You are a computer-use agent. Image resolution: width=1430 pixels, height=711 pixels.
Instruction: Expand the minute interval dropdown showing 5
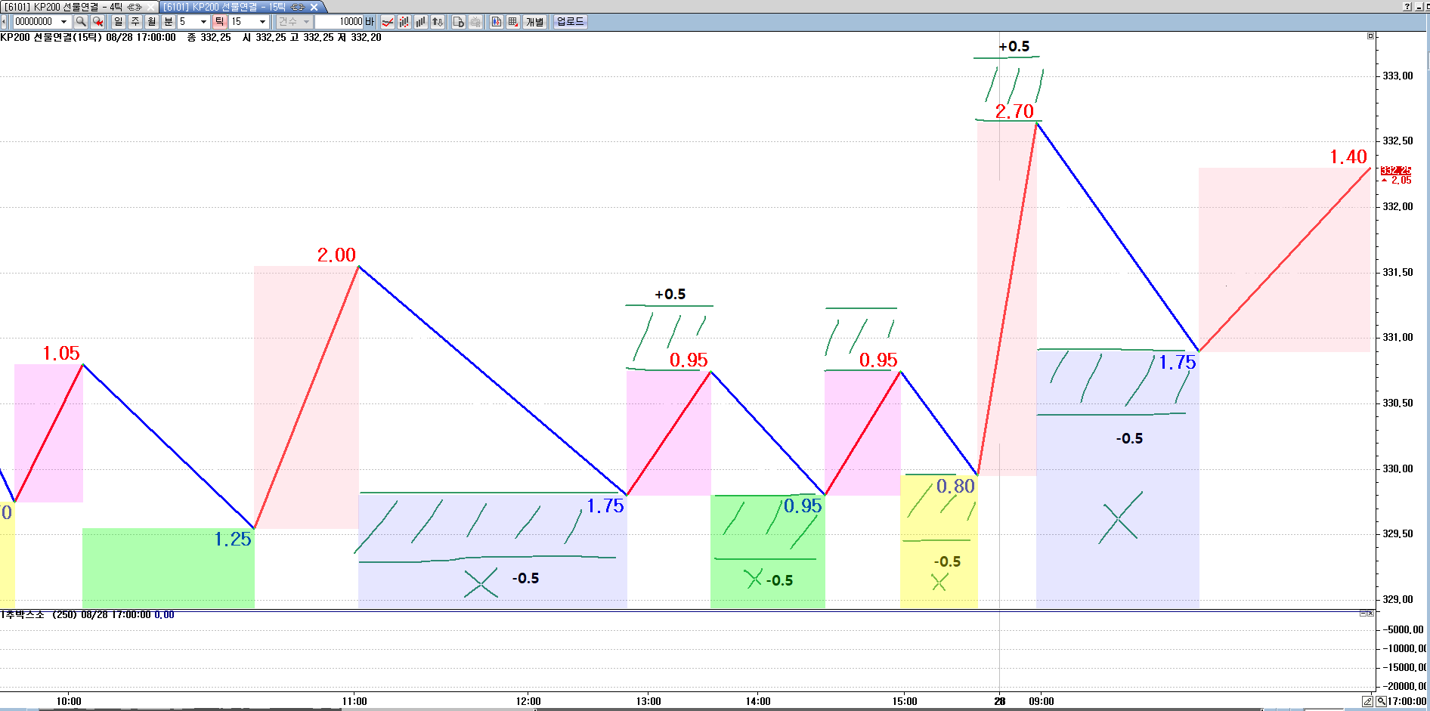(203, 22)
